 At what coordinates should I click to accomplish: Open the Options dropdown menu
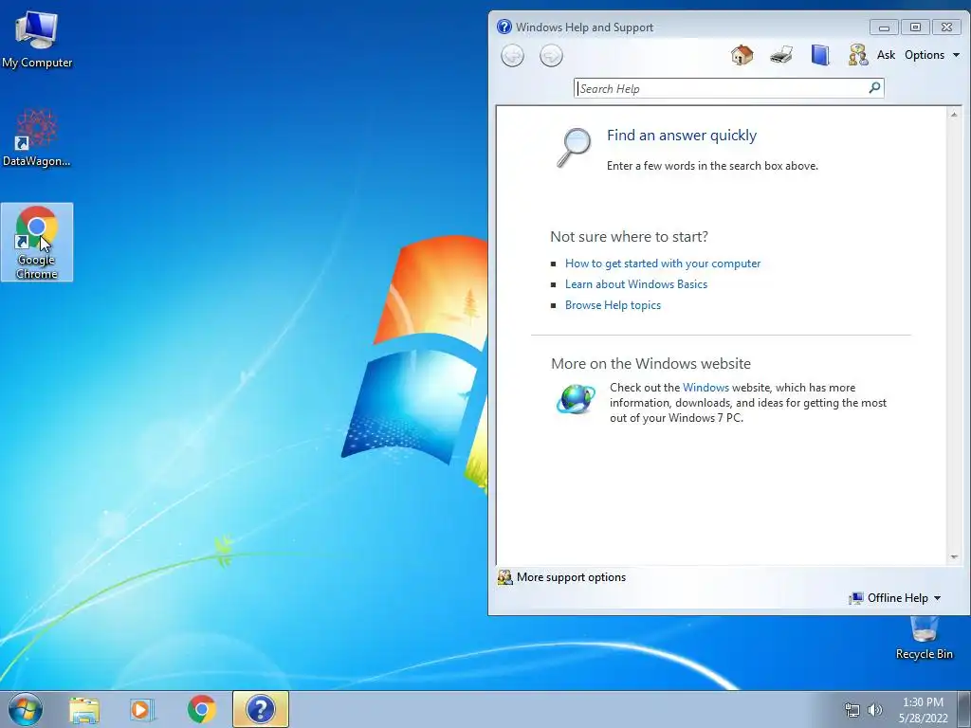tap(932, 55)
